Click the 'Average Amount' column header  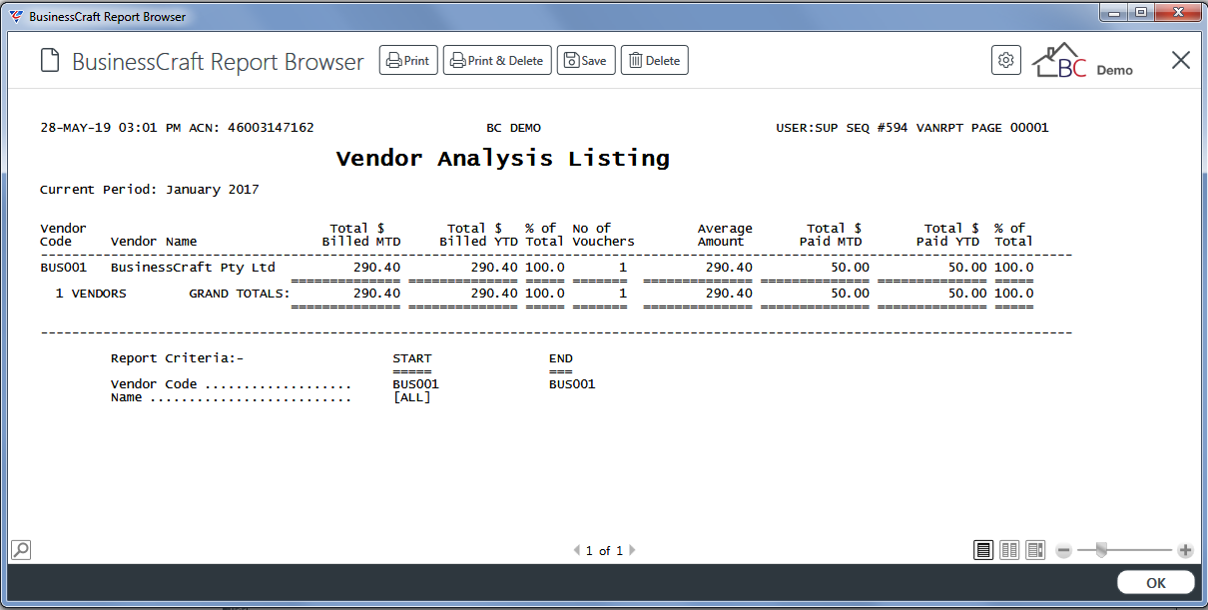(x=725, y=235)
